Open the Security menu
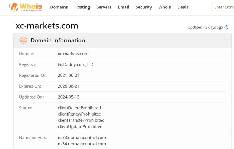This screenshot has height=149, width=234. [144, 7]
